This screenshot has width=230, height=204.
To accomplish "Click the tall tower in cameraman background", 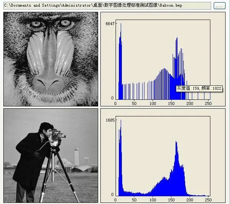I will (x=76, y=157).
